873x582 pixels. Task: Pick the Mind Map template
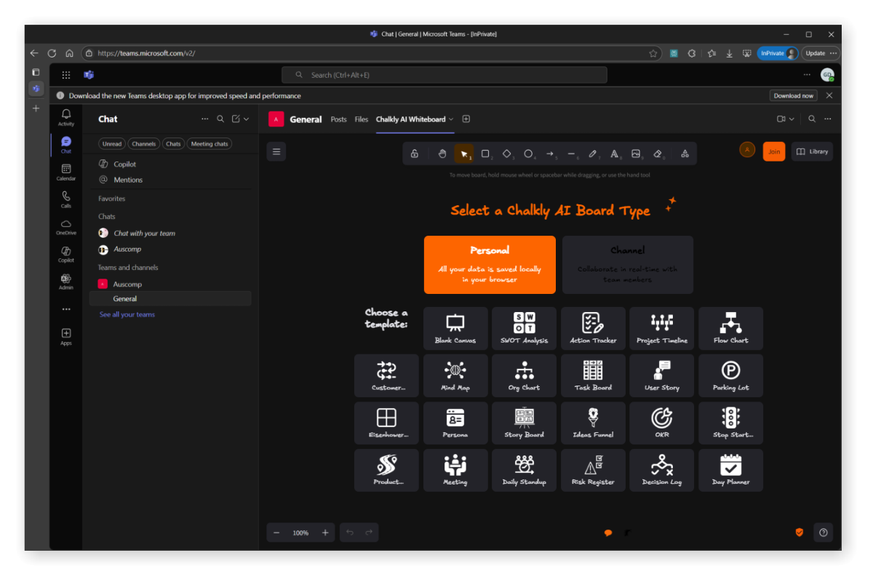(455, 376)
